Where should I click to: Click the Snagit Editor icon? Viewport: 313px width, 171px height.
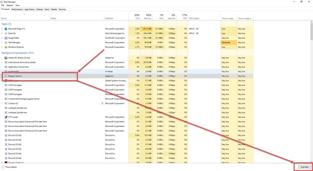coord(6,38)
